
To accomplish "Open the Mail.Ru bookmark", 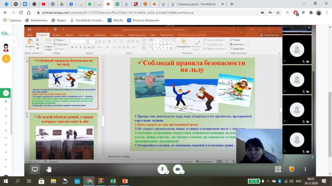I will [115, 20].
